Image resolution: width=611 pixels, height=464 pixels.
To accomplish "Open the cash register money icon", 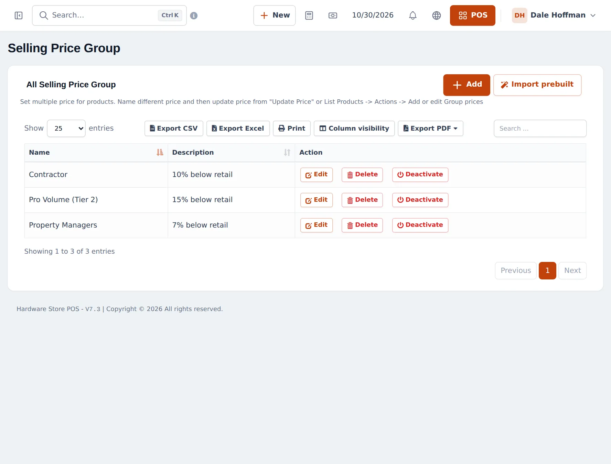I will pos(333,15).
